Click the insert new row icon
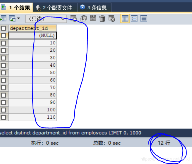 point(74,18)
